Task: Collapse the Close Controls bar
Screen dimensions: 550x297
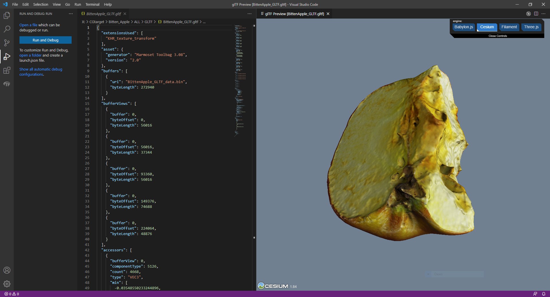Action: pyautogui.click(x=498, y=36)
